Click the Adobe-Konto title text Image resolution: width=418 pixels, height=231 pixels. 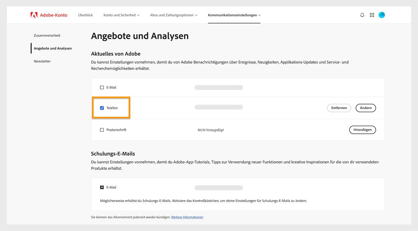[x=53, y=15]
